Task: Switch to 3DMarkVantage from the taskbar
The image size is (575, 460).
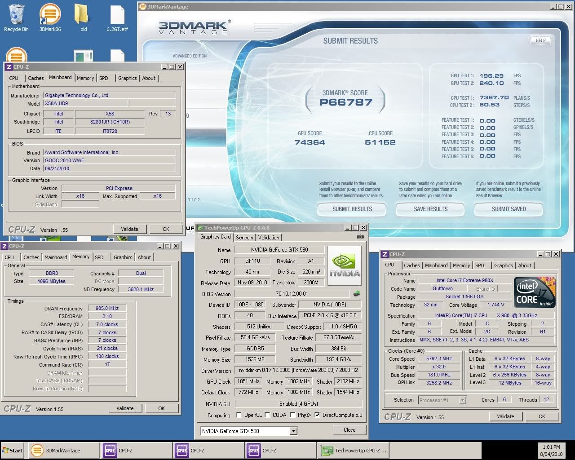Action: click(64, 451)
